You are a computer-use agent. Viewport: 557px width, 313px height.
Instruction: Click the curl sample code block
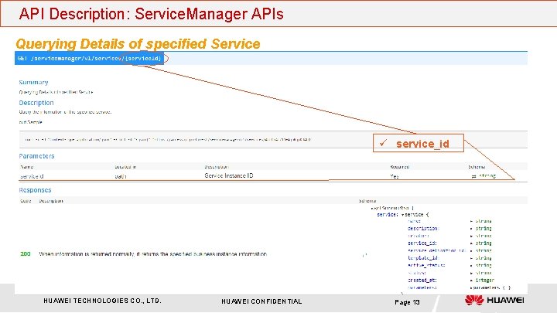point(273,139)
